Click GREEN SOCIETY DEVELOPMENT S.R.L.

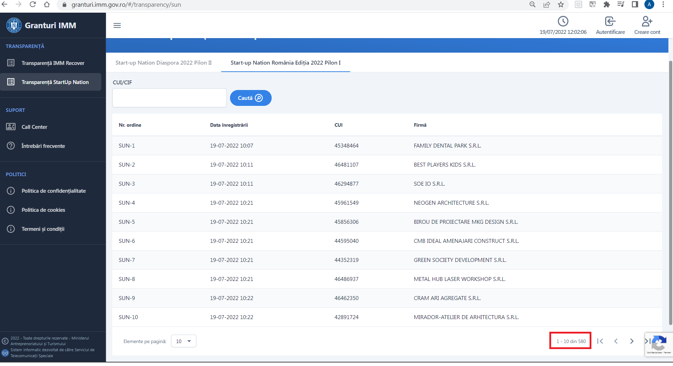(x=460, y=260)
